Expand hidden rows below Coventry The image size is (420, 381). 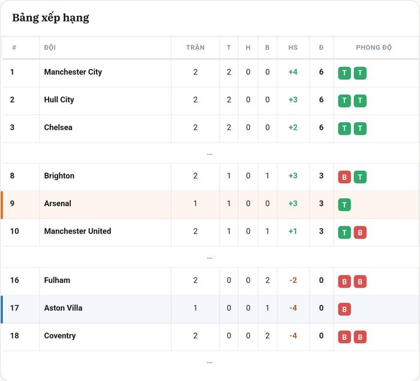(209, 362)
